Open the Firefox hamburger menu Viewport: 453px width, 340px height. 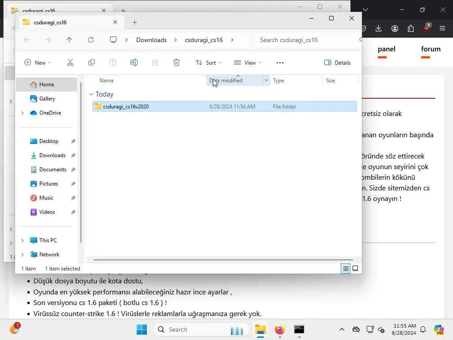(442, 28)
